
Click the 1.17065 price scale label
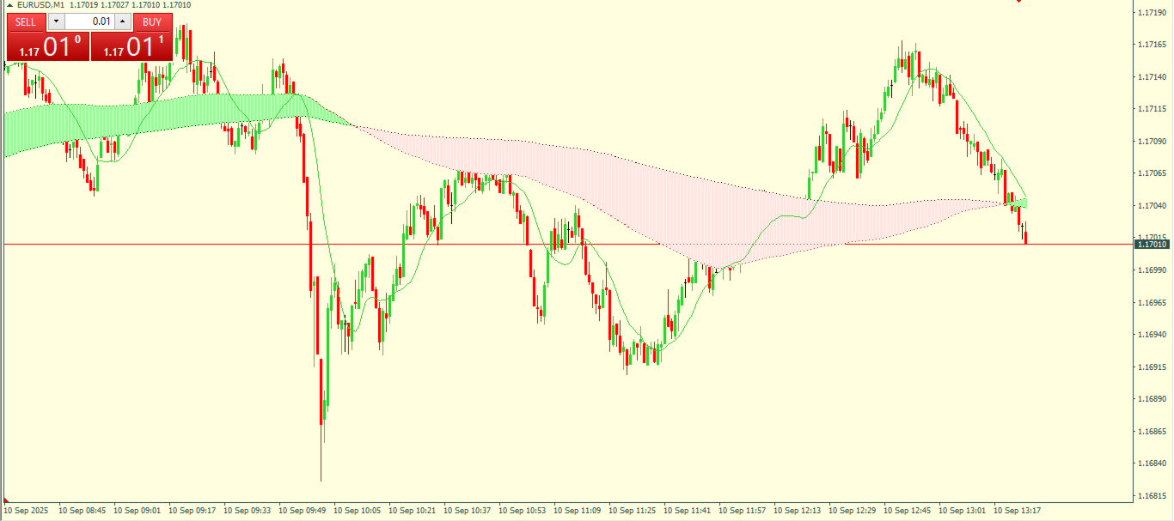(1151, 173)
